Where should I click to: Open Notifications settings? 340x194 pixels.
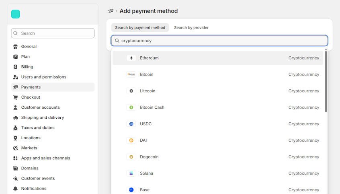pyautogui.click(x=53, y=189)
